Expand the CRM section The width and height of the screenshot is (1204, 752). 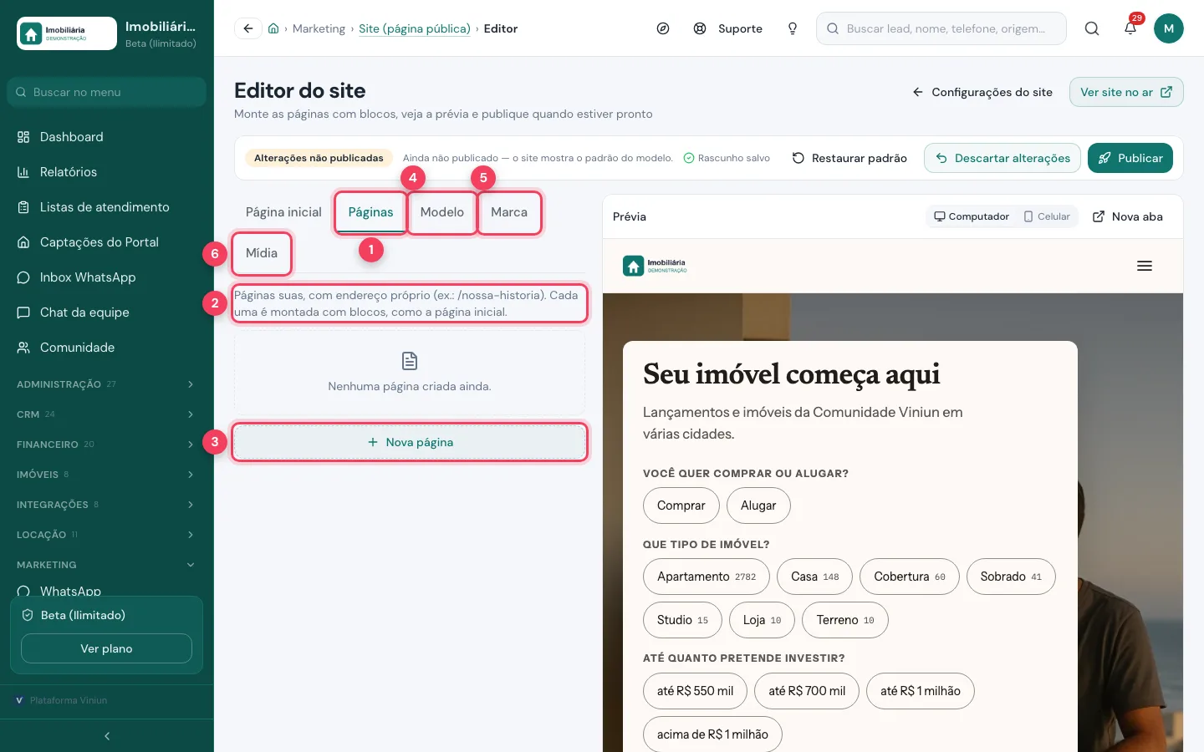click(106, 414)
